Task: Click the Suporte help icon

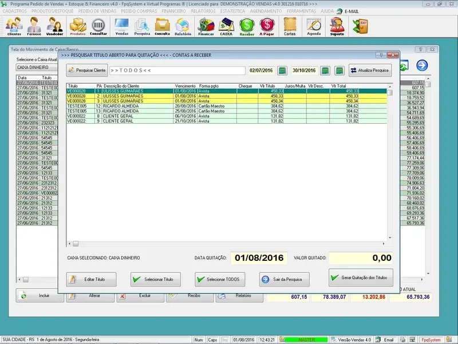Action: click(x=337, y=26)
